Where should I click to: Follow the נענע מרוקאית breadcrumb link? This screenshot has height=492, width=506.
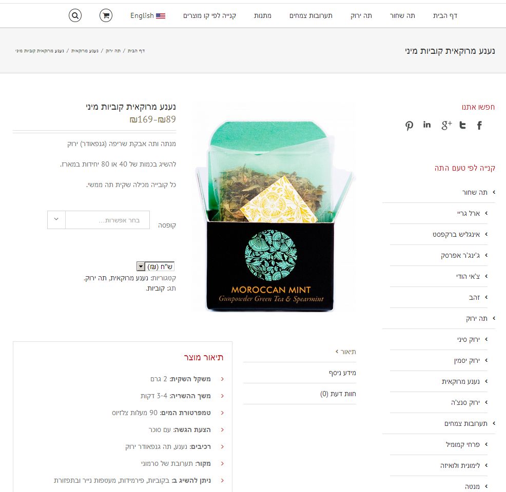click(85, 51)
